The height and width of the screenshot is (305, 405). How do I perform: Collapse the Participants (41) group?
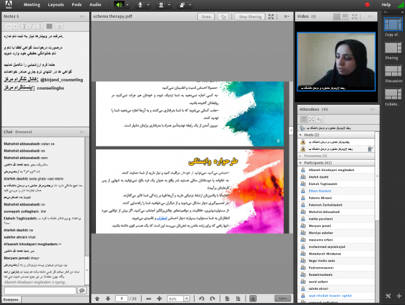(x=300, y=163)
